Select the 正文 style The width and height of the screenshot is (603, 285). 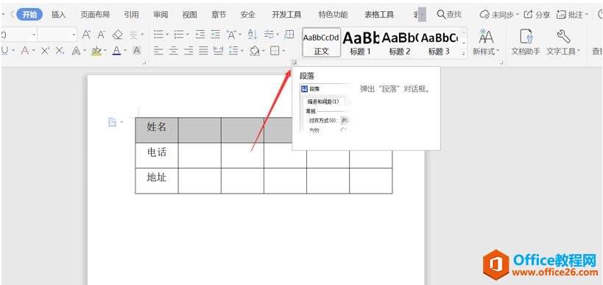[x=322, y=43]
